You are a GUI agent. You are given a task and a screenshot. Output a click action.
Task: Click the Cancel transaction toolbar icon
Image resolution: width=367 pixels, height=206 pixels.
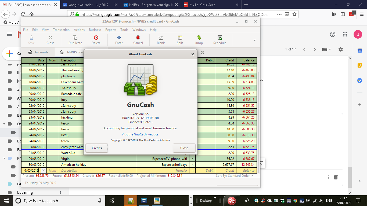pyautogui.click(x=138, y=38)
